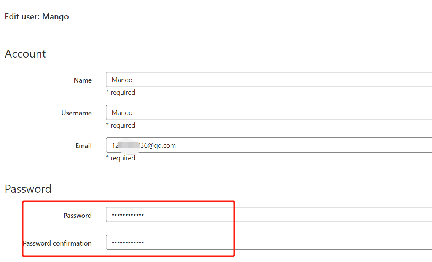Click the Email field label

83,146
